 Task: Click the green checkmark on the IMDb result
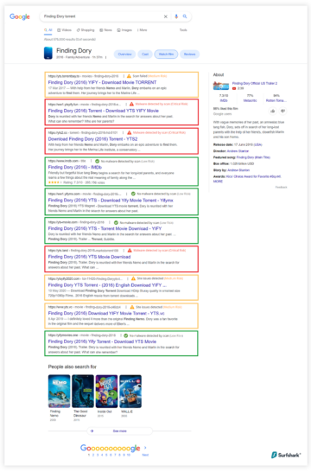point(97,162)
